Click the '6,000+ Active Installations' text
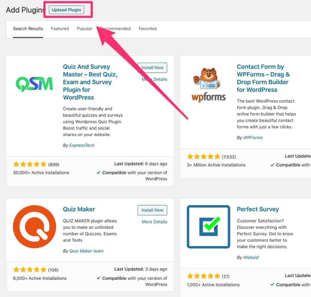This screenshot has width=311, height=297. (x=40, y=278)
